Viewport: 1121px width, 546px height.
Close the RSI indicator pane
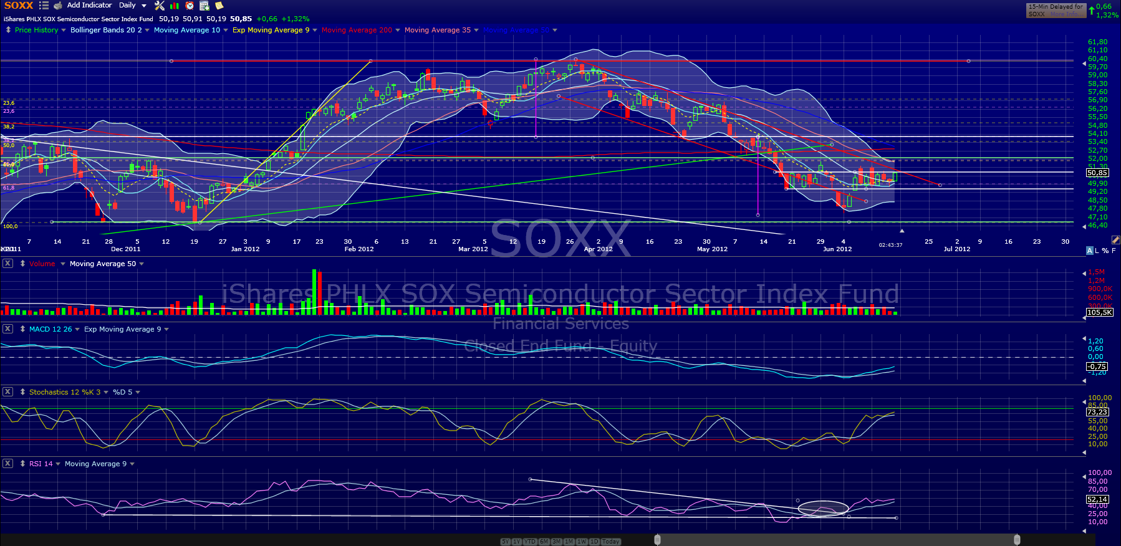7,464
